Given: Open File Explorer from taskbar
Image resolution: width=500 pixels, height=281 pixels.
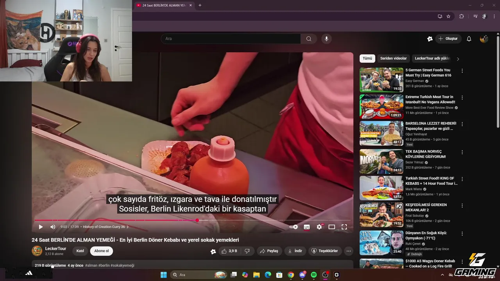Looking at the screenshot, I should point(256,275).
